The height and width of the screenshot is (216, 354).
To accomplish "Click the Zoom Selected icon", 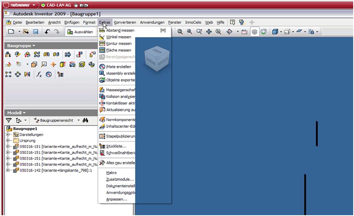I will [x=218, y=32].
